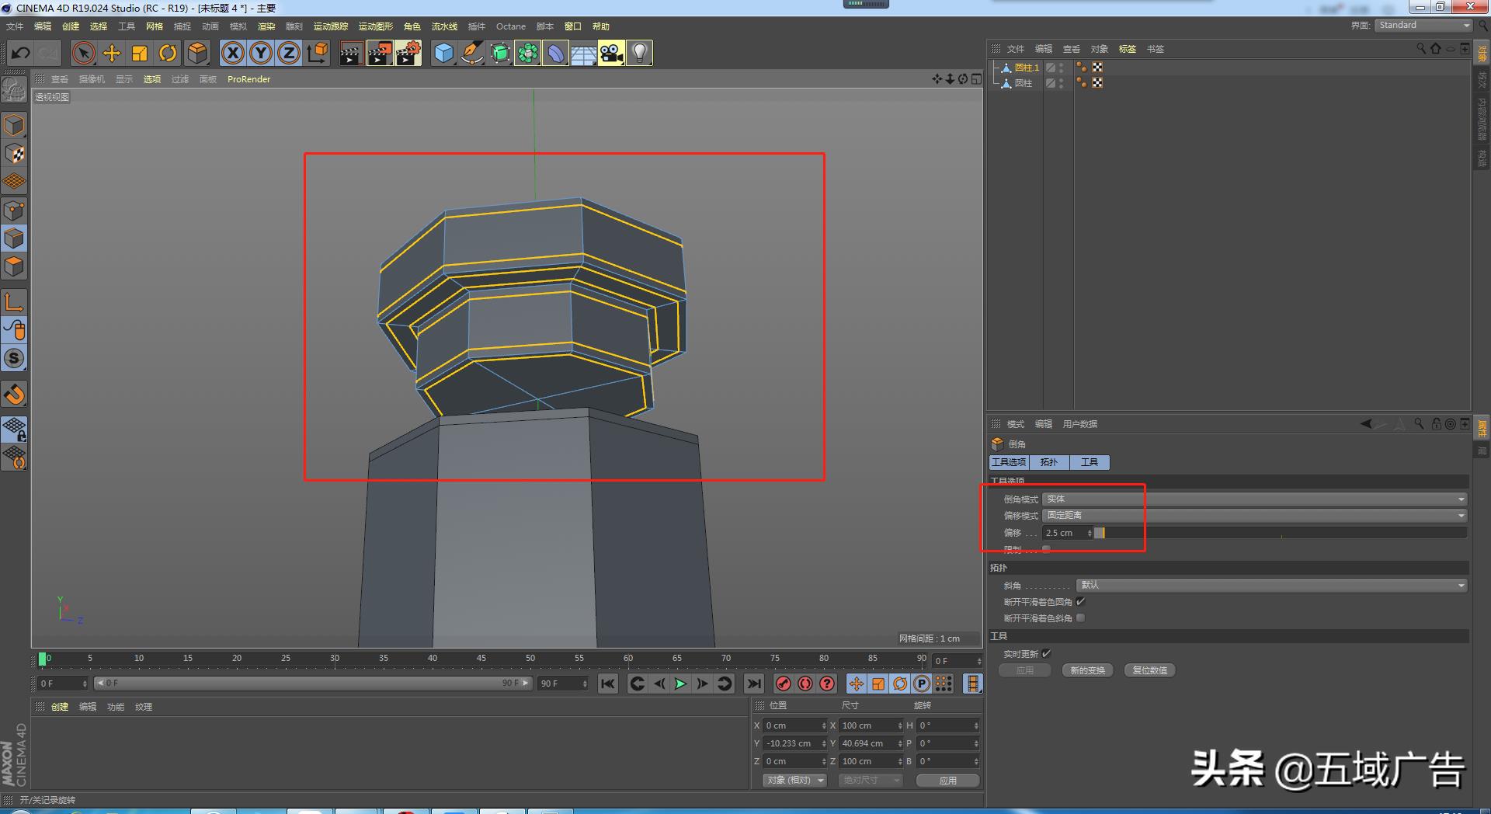Enable 断开平滑着色斜角 checkbox
The height and width of the screenshot is (814, 1491).
pyautogui.click(x=1081, y=618)
